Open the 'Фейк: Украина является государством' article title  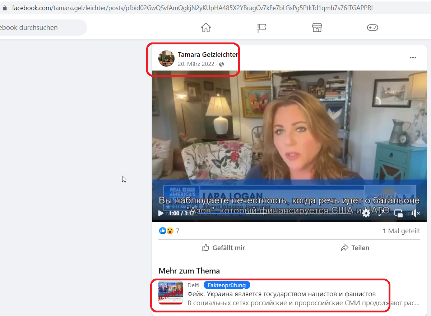[282, 294]
